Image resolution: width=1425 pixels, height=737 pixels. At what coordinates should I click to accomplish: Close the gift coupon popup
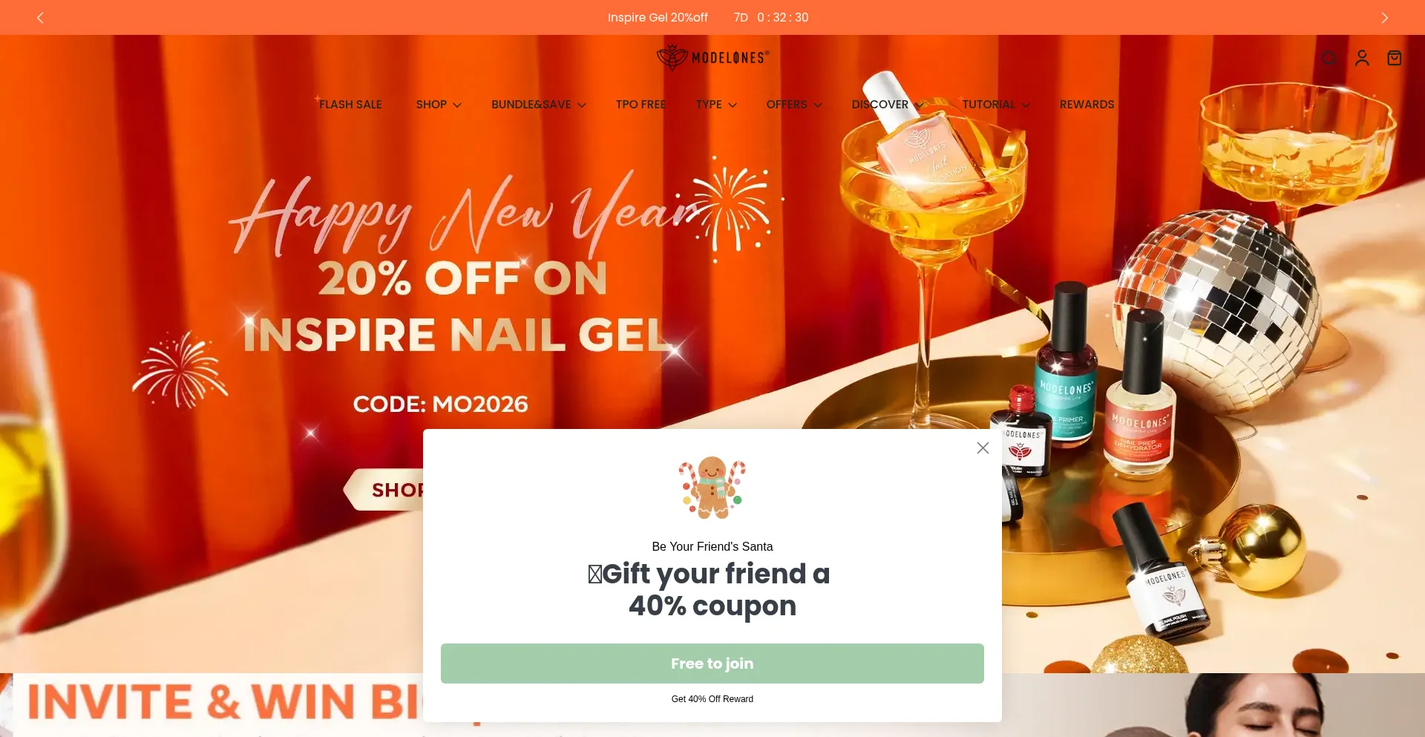983,448
